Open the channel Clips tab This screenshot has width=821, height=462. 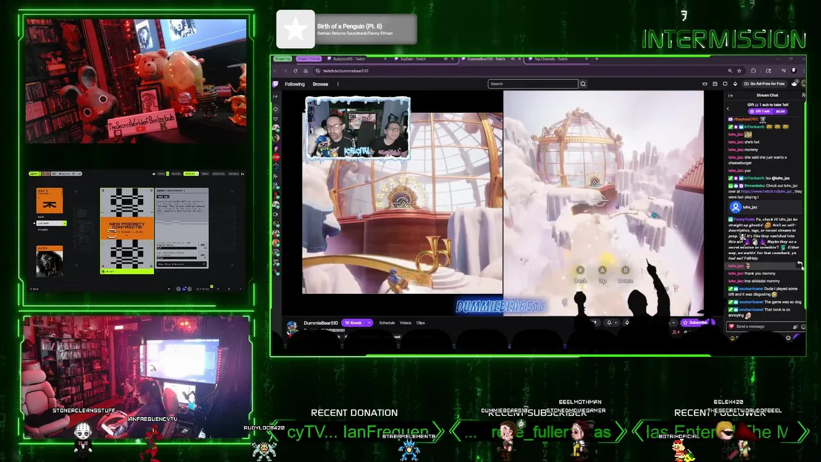421,323
